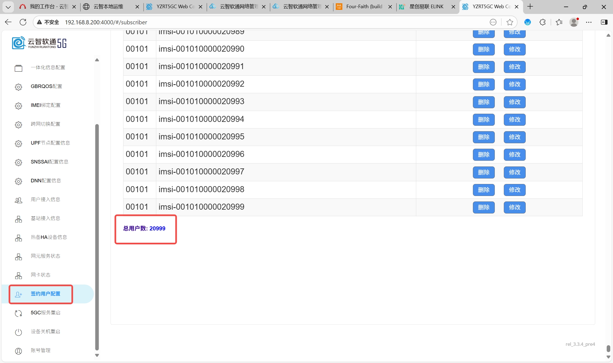Switch to 星创易联 ELINK tab
Screen dimensions: 613x363
pyautogui.click(x=426, y=7)
